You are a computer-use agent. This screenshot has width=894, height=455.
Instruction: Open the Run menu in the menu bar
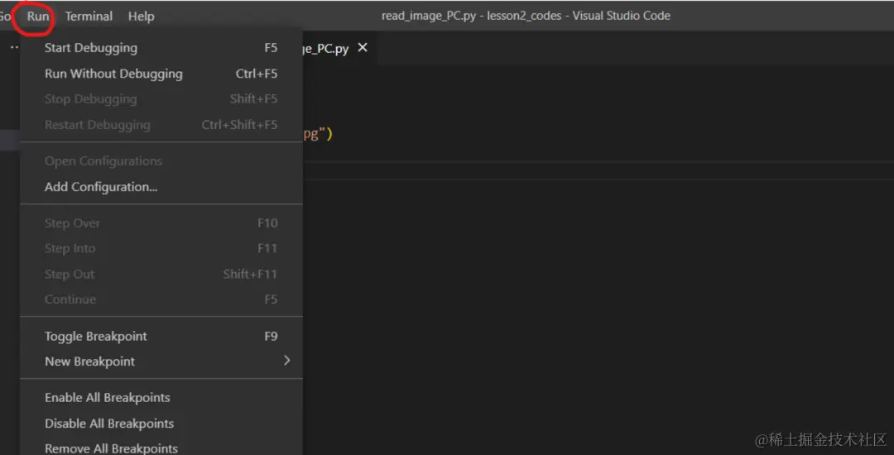[x=38, y=17]
